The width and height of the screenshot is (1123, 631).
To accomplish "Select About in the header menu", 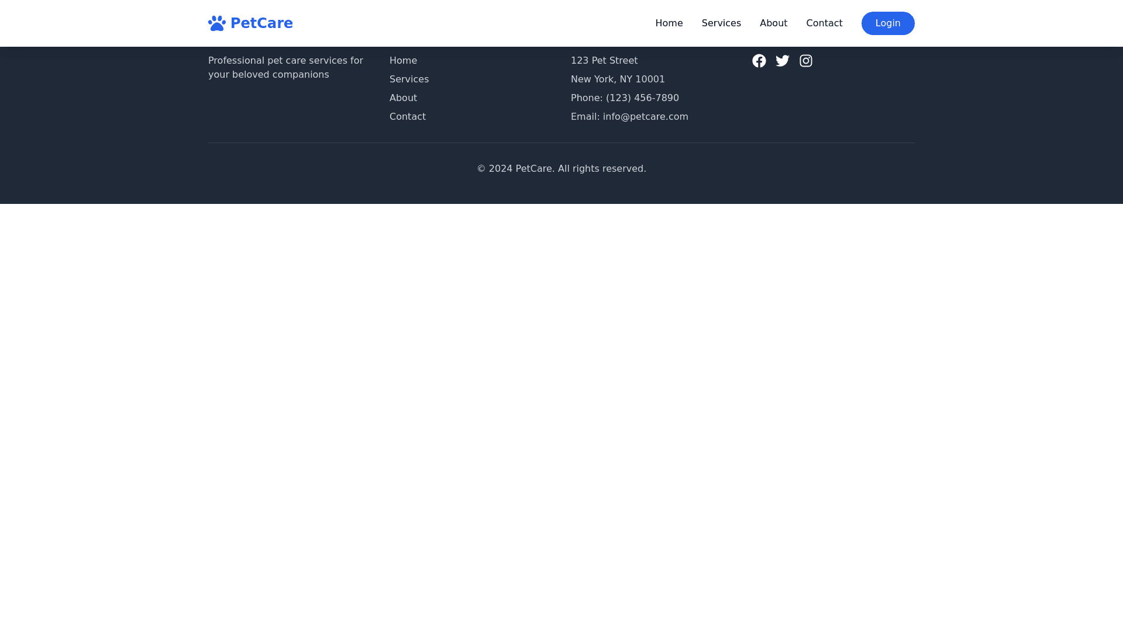I will 773,23.
